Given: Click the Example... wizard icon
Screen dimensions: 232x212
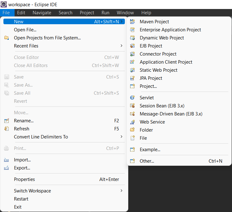Looking at the screenshot, I should [x=132, y=150].
